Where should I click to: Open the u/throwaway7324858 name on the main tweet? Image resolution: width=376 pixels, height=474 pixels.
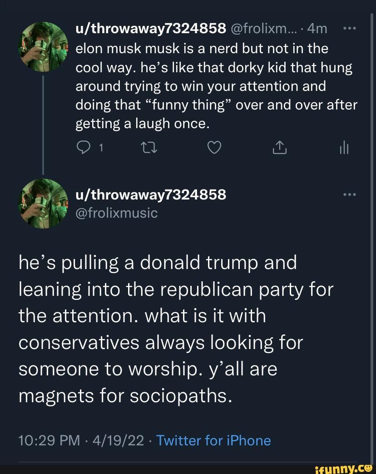coord(150,195)
